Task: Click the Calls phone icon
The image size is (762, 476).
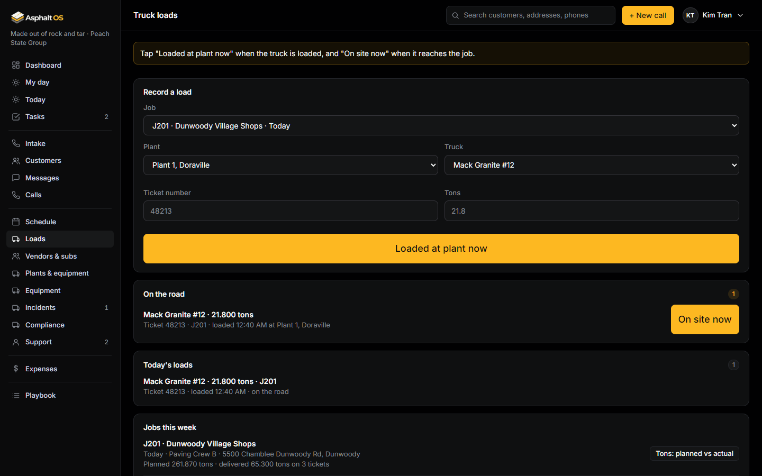Action: pos(16,195)
